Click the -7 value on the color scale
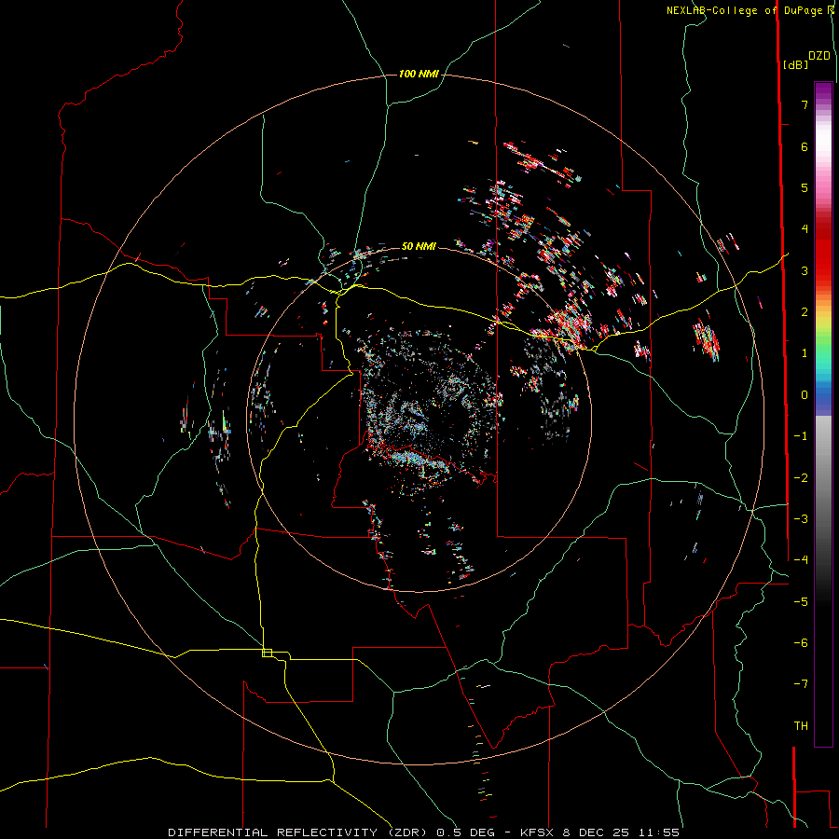 [801, 684]
